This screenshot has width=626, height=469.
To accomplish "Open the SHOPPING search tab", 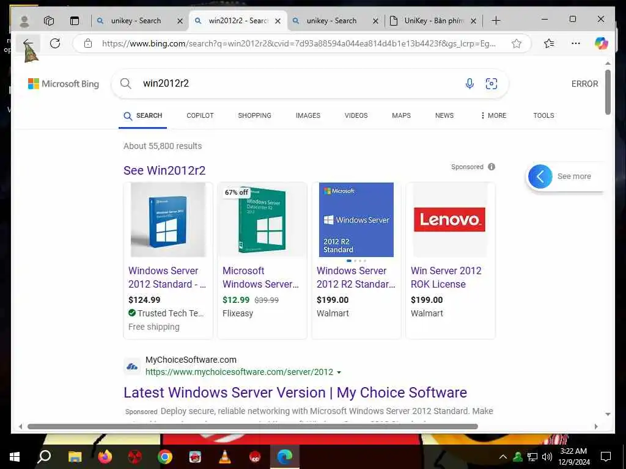I will (254, 115).
